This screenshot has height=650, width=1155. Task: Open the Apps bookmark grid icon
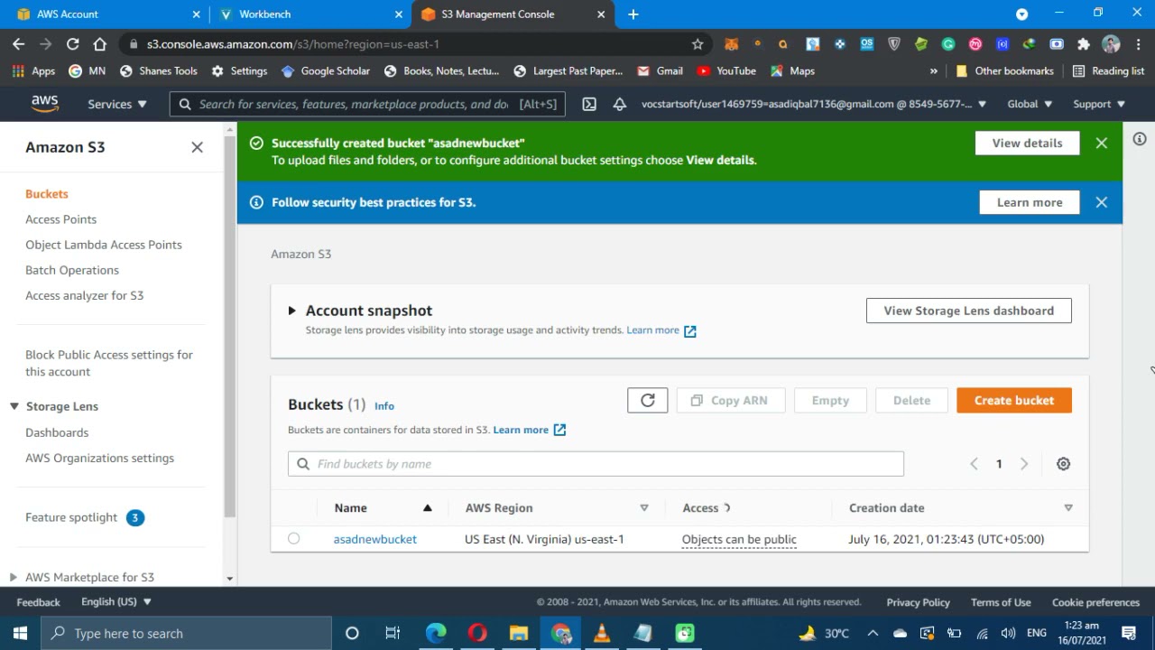[33, 70]
